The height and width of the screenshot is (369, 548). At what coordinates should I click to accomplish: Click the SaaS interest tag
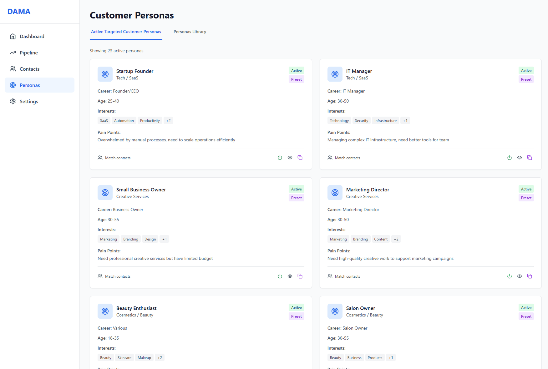(104, 121)
